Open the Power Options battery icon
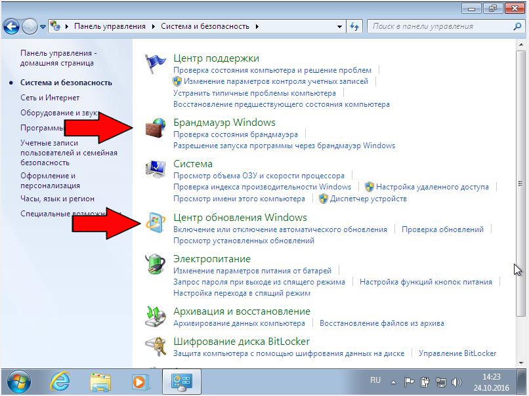The image size is (529, 396). tap(156, 264)
